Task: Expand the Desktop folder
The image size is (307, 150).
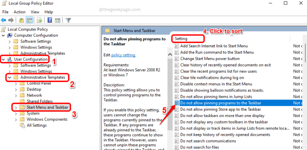Action: pyautogui.click(x=16, y=90)
